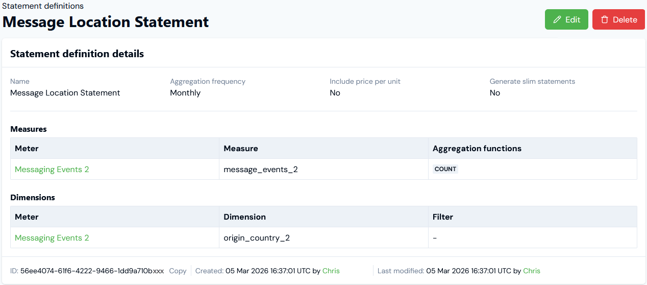Click the COUNT aggregation badge
Image resolution: width=647 pixels, height=285 pixels.
(x=445, y=169)
